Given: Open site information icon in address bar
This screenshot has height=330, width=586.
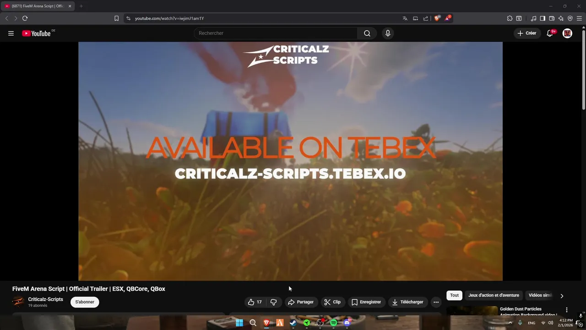Looking at the screenshot, I should click(x=128, y=18).
